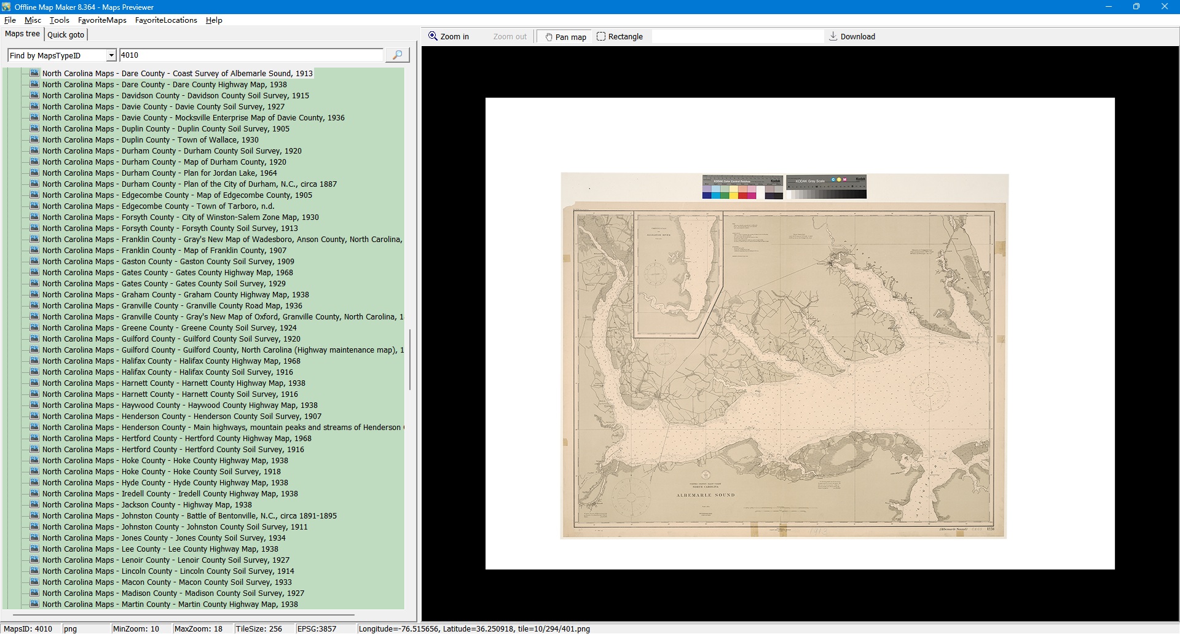This screenshot has width=1180, height=634.
Task: Click map icon beside Hyde County Highway Map, 1938
Action: point(34,483)
